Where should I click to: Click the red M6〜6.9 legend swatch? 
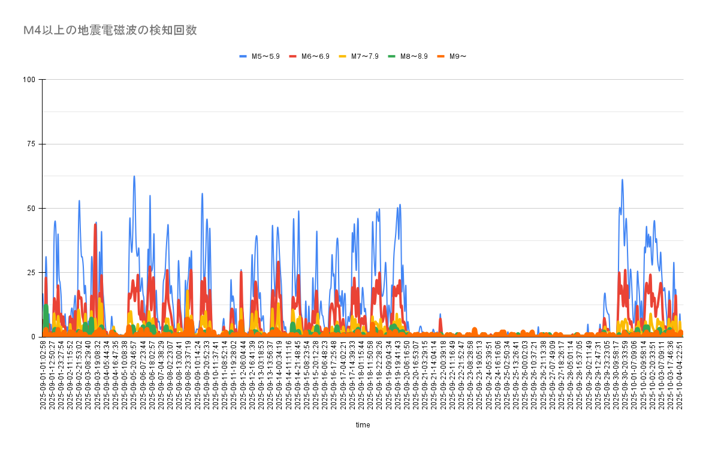click(293, 56)
